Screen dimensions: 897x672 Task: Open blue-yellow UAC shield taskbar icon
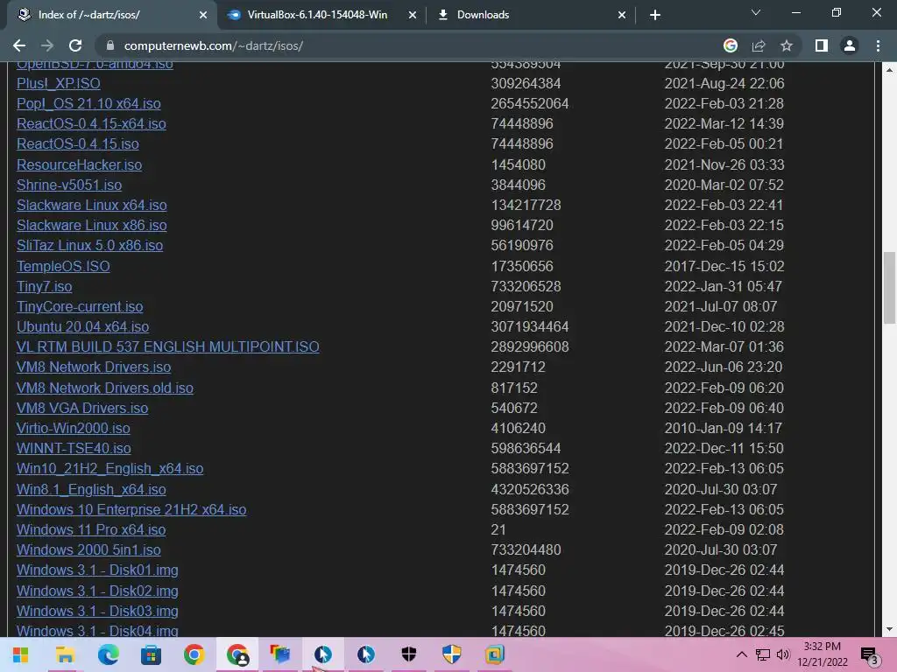pyautogui.click(x=451, y=654)
